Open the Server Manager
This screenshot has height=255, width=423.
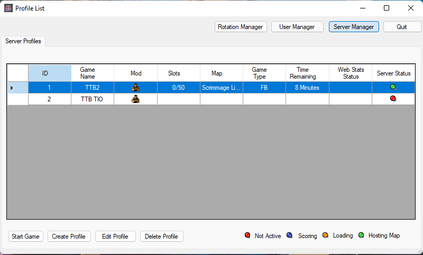click(354, 27)
